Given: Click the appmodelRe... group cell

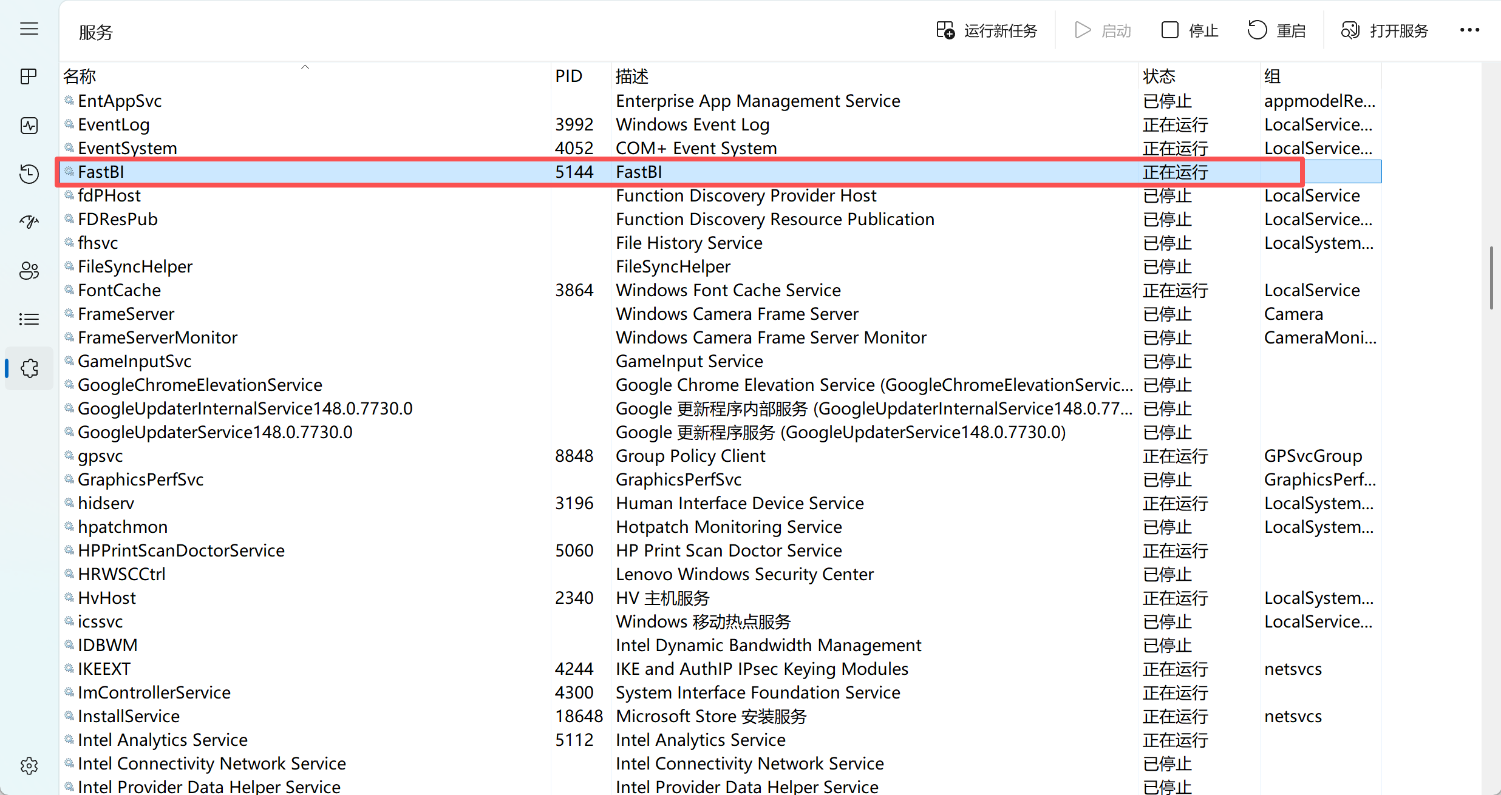Looking at the screenshot, I should pos(1320,101).
